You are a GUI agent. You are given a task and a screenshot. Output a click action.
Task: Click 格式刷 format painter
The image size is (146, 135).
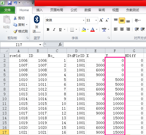coord(21,31)
